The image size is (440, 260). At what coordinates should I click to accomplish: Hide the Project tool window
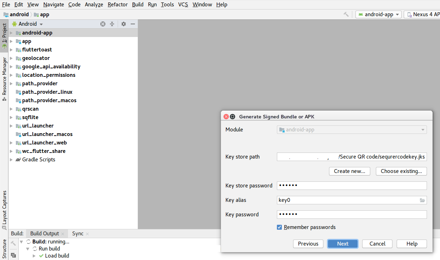(132, 24)
